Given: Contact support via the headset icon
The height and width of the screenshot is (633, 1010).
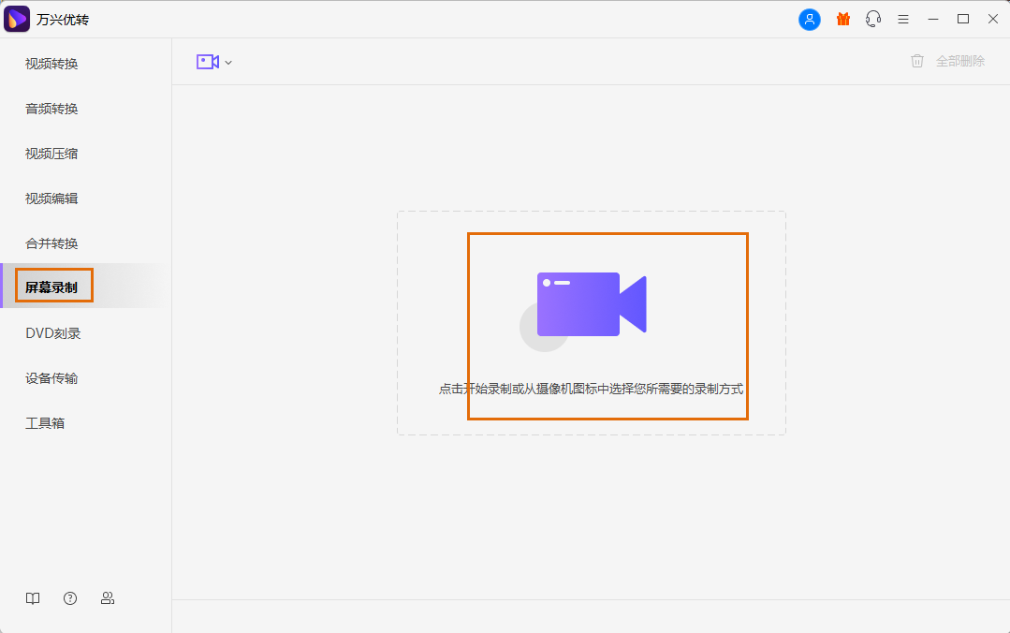Looking at the screenshot, I should tap(872, 19).
